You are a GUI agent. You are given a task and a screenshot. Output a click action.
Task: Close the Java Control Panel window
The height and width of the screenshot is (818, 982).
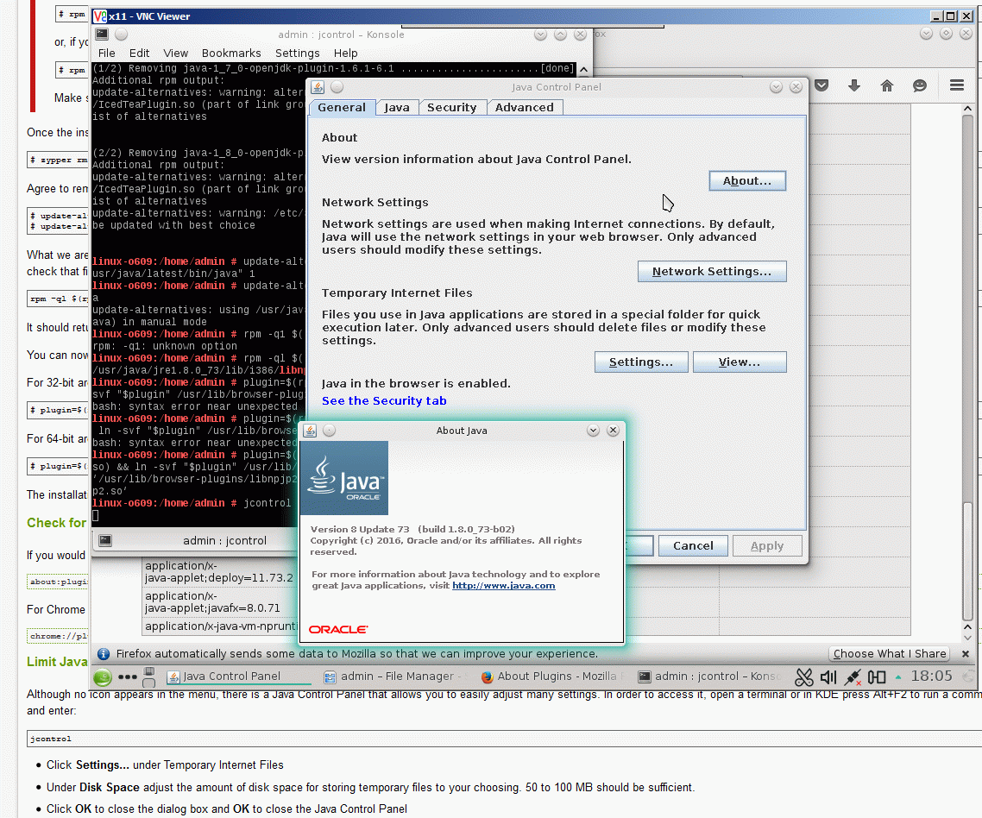[x=796, y=87]
